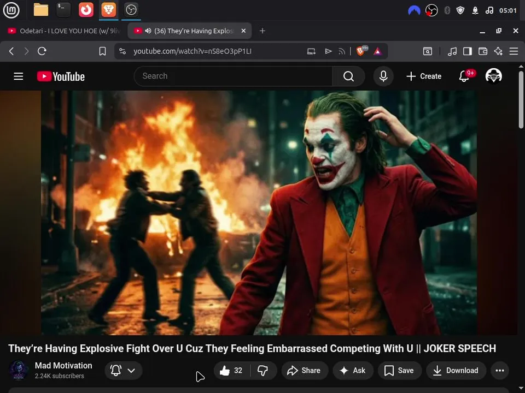525x393 pixels.
Task: Save the video to a playlist
Action: 399,370
